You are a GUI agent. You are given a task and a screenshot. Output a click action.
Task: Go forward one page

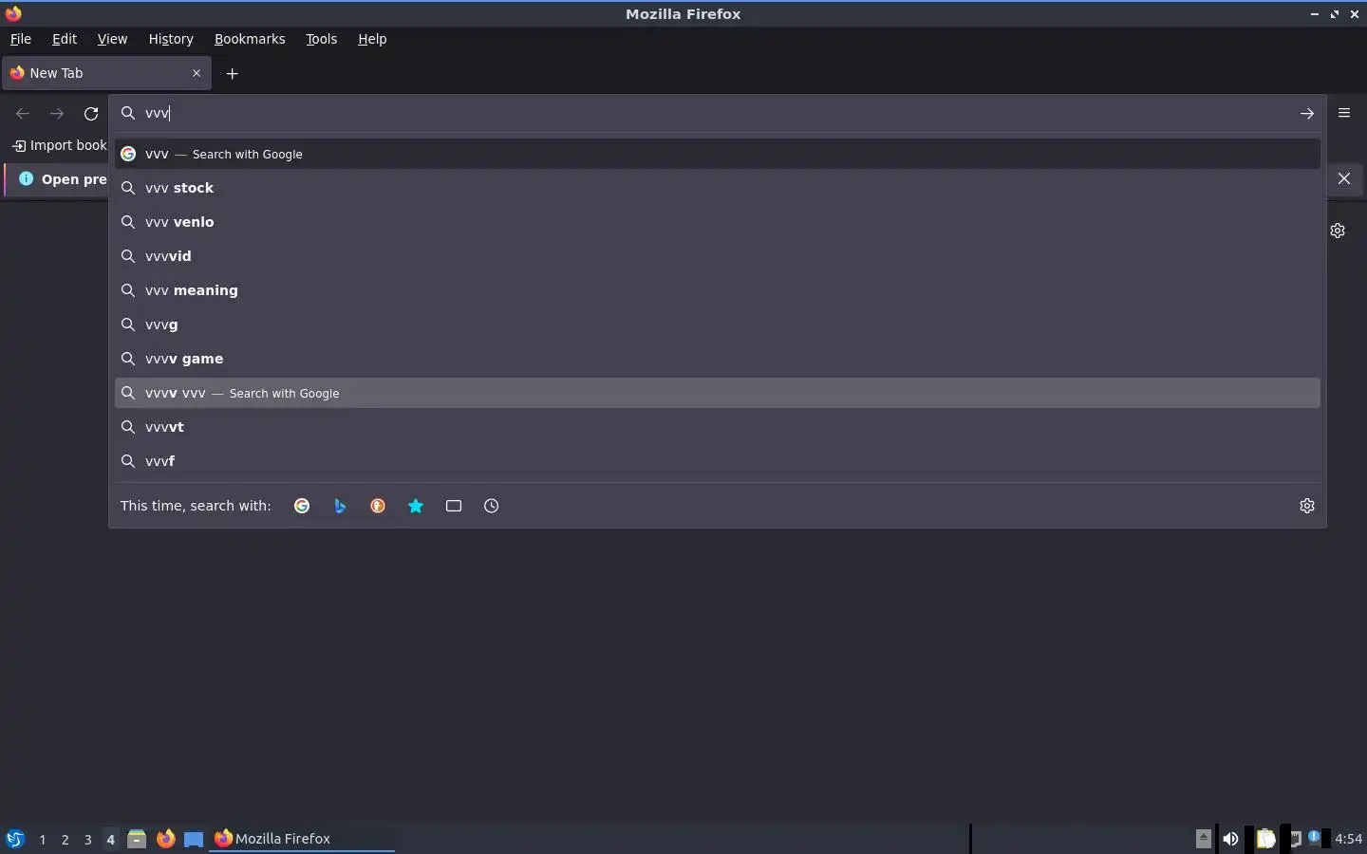(x=57, y=114)
